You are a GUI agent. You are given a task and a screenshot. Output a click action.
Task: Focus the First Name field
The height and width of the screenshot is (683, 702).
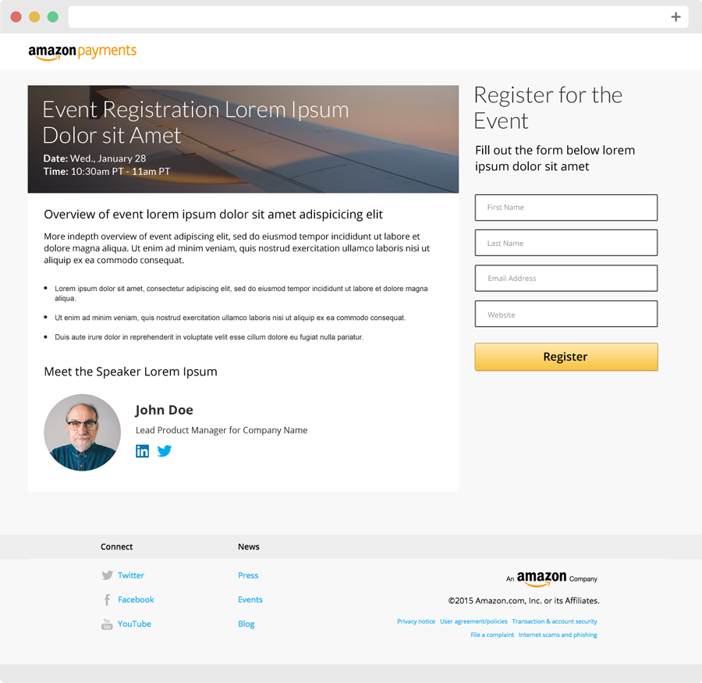566,208
